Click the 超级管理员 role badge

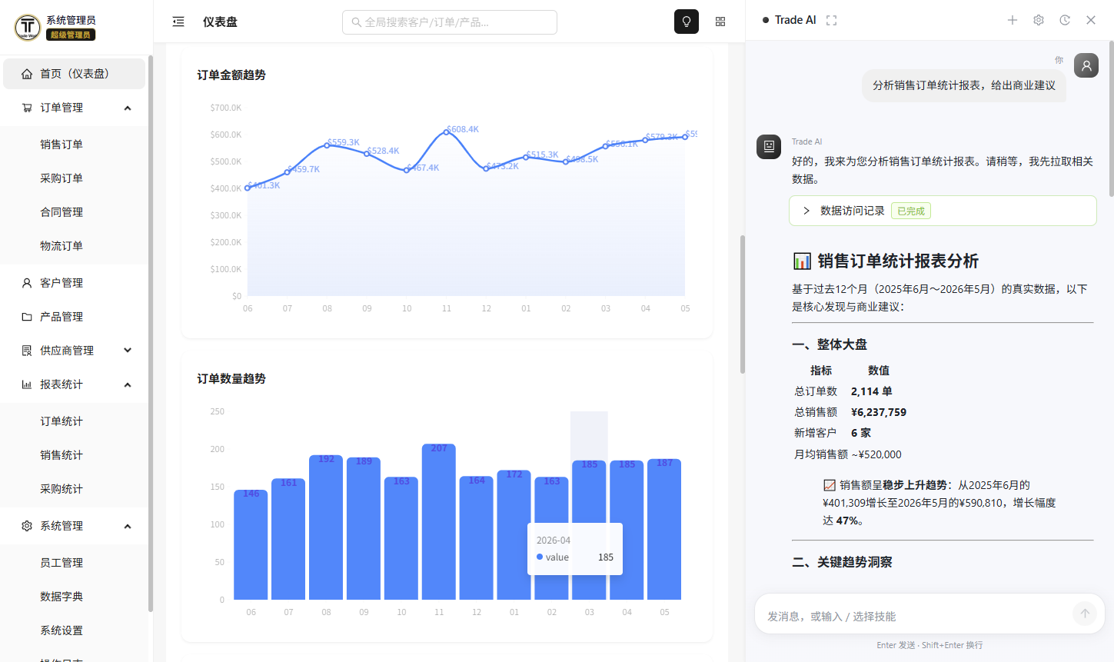click(x=71, y=35)
